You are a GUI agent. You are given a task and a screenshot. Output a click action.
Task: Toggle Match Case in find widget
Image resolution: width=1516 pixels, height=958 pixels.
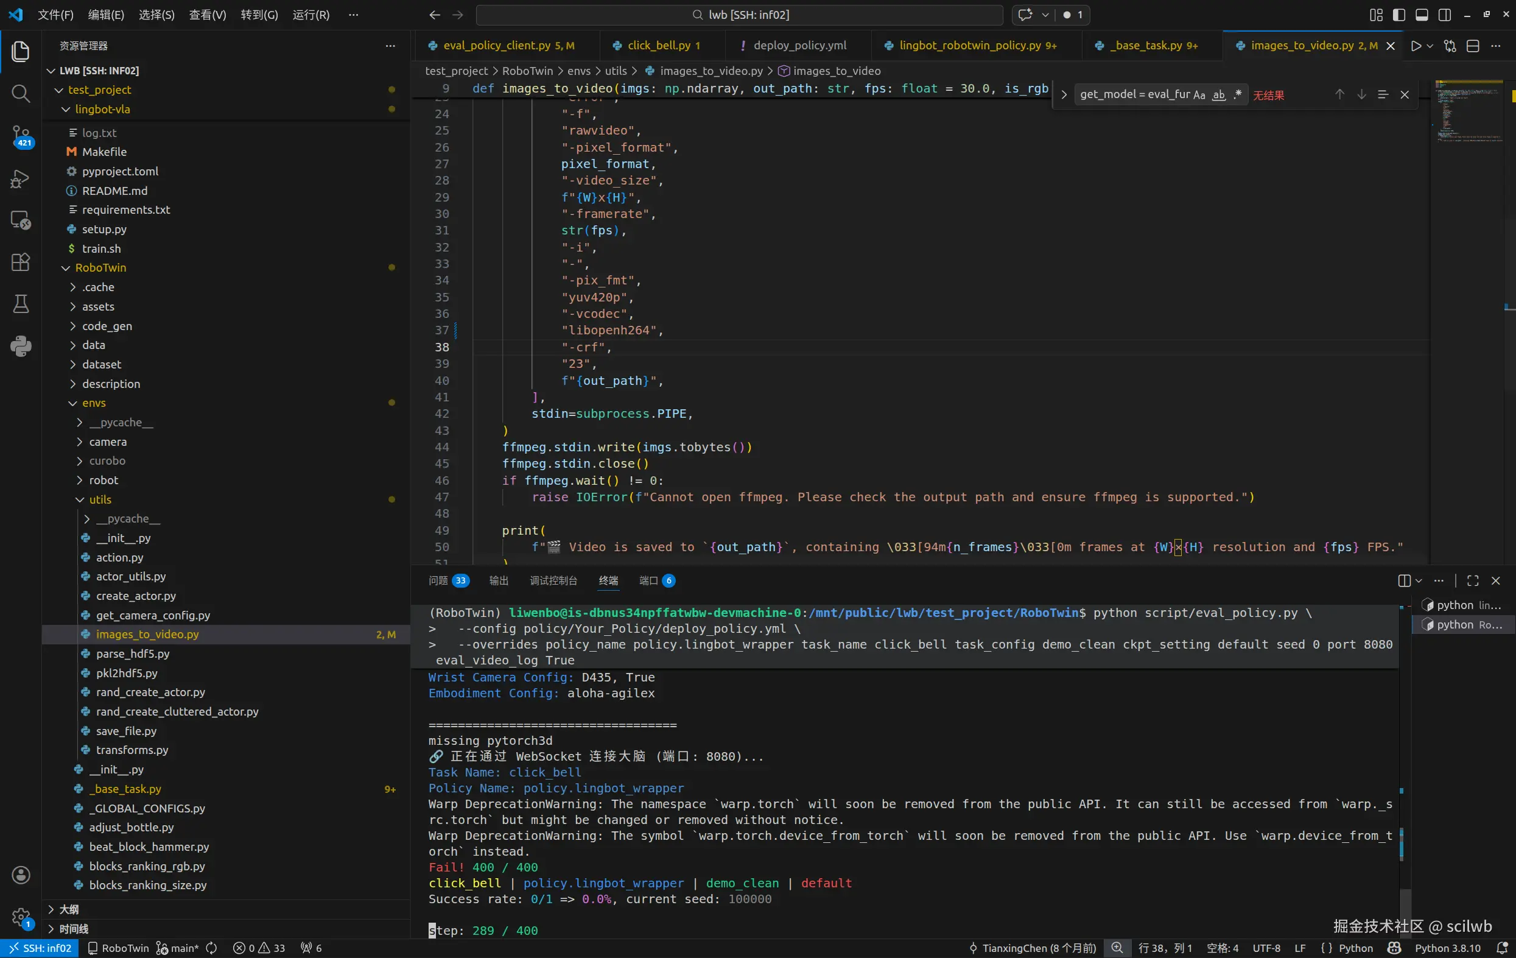1199,95
